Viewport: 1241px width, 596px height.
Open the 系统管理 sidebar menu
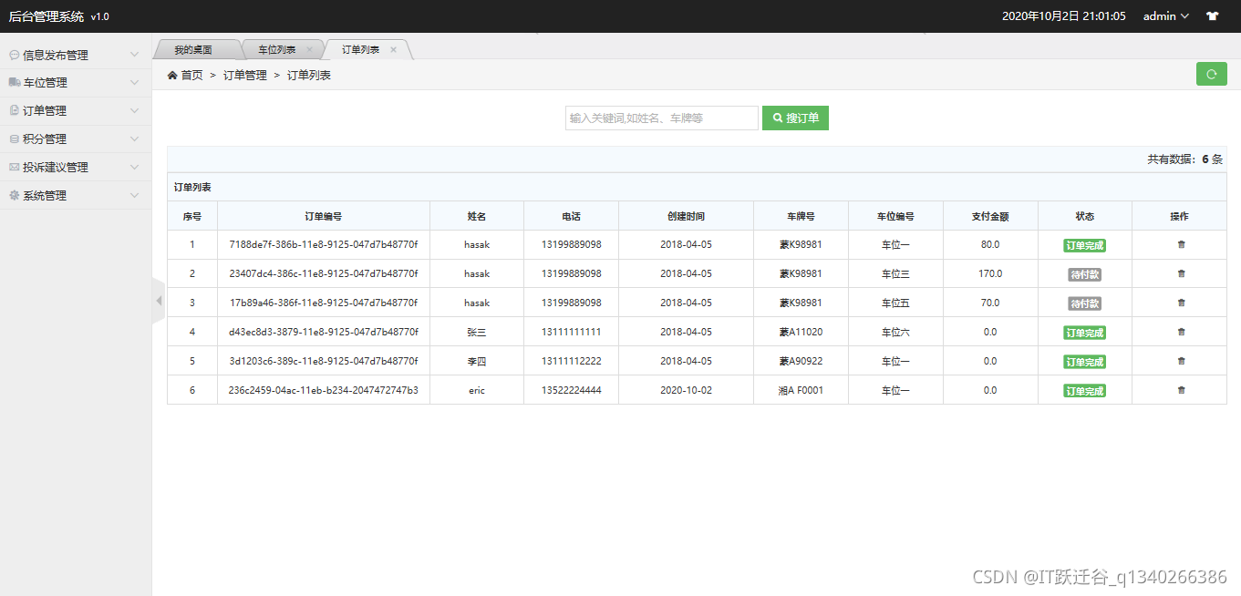pyautogui.click(x=76, y=196)
